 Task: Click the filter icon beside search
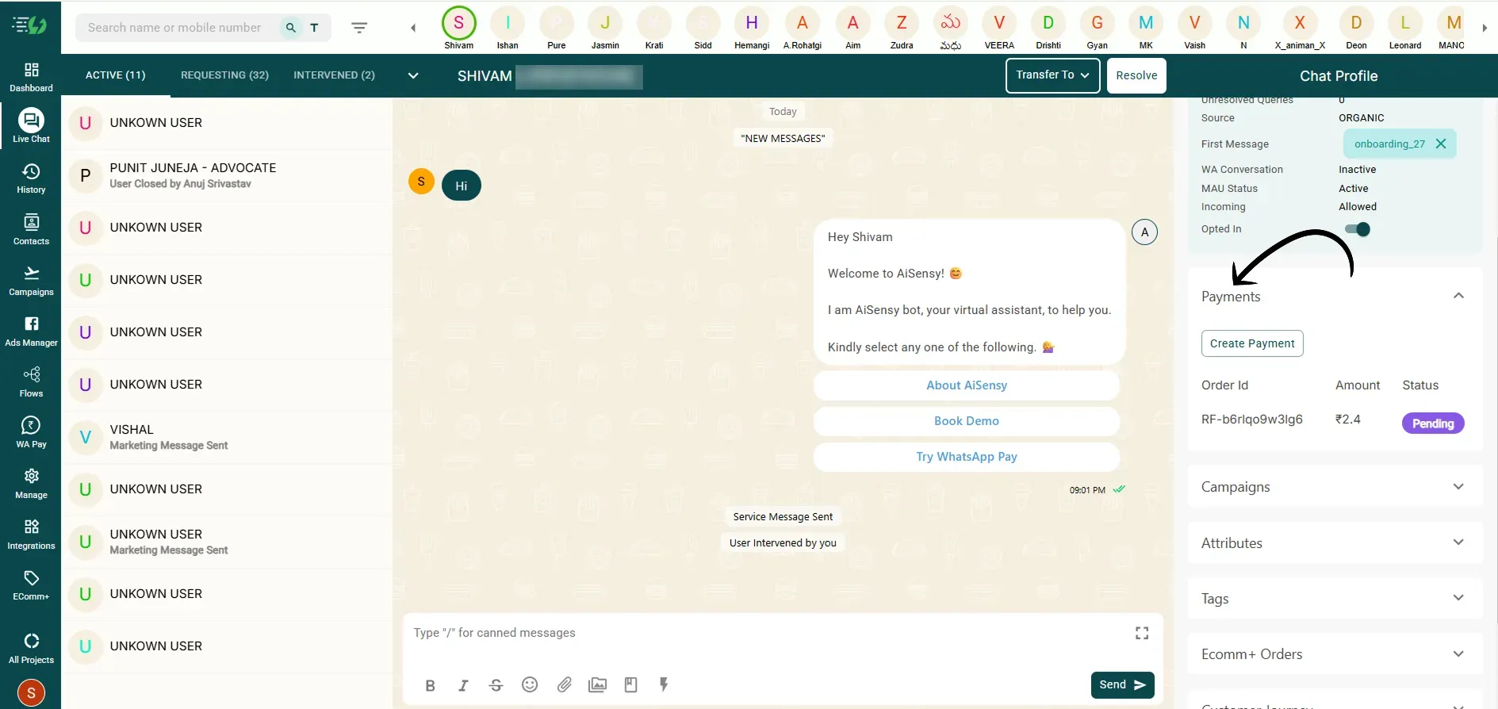point(359,28)
